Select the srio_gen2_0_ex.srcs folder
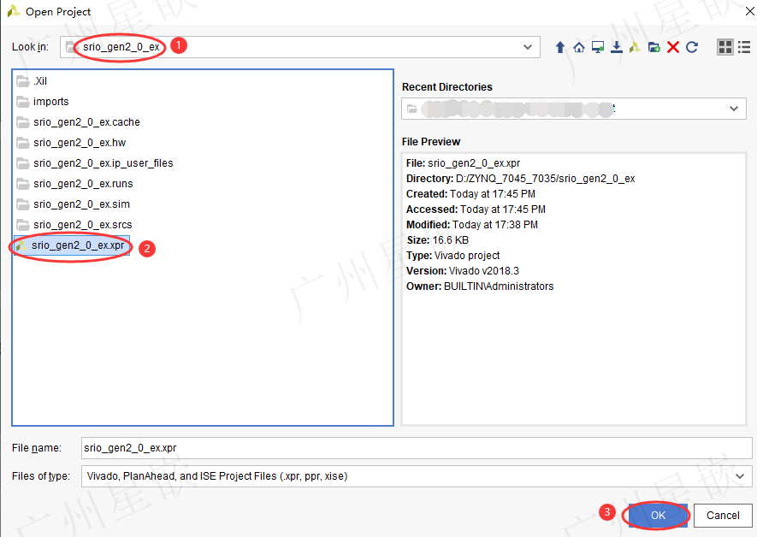The width and height of the screenshot is (757, 537). click(x=74, y=224)
